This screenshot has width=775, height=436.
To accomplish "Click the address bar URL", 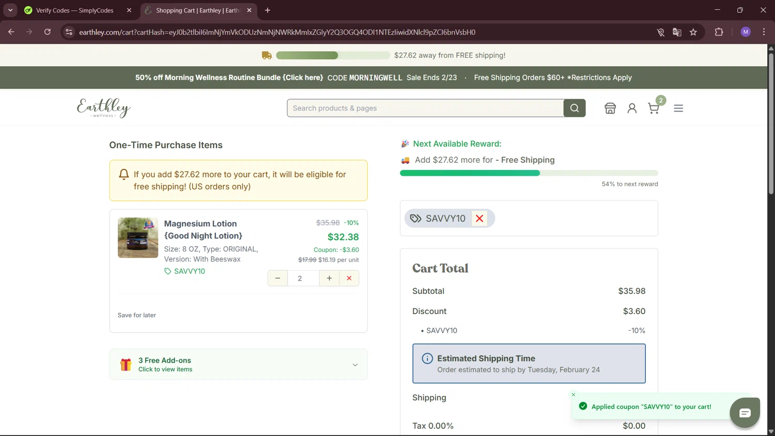I will tap(277, 32).
